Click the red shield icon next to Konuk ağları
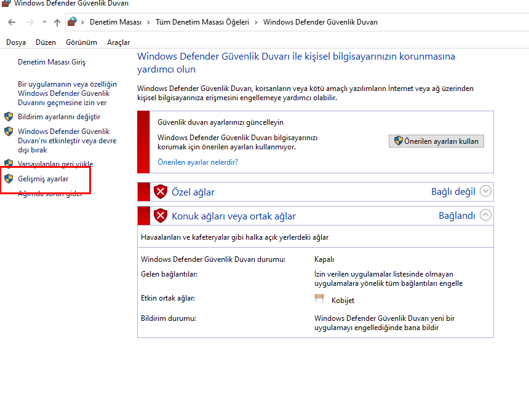This screenshot has width=529, height=402. pyautogui.click(x=161, y=216)
